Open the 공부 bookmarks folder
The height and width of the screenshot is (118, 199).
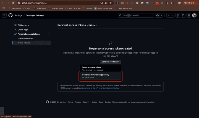coord(69,8)
